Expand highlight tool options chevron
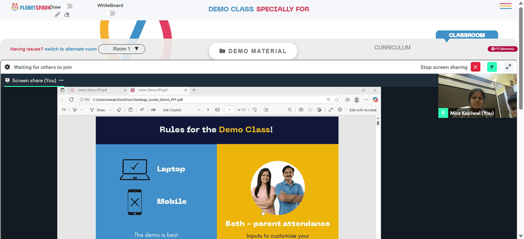 pos(81,110)
